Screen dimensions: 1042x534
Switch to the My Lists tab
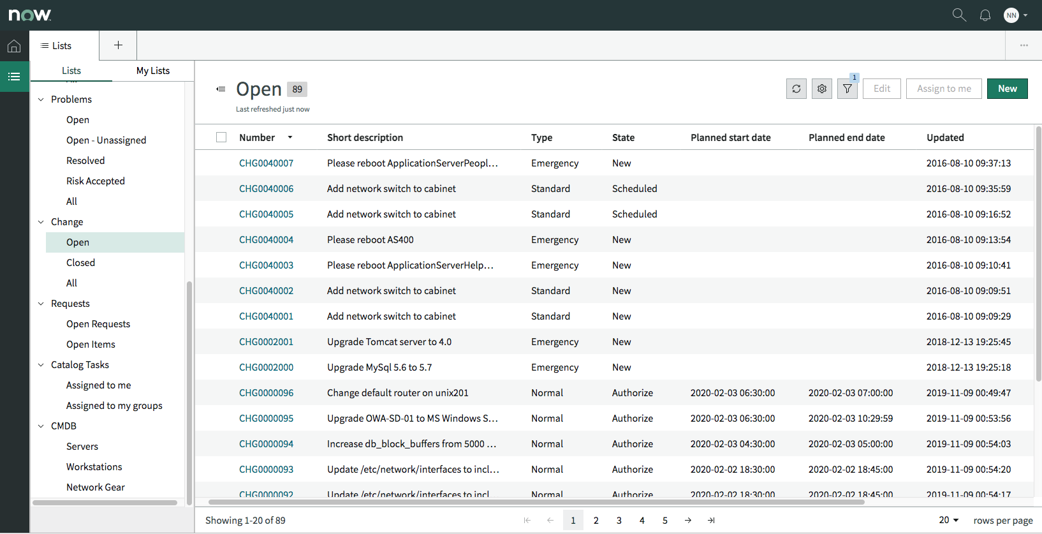[x=153, y=71]
